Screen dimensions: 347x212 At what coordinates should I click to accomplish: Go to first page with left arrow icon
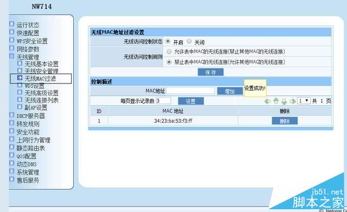tap(268, 101)
